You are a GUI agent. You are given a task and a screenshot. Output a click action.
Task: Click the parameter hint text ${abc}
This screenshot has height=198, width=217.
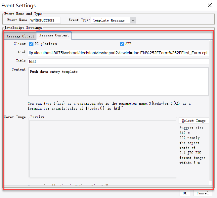point(59,103)
